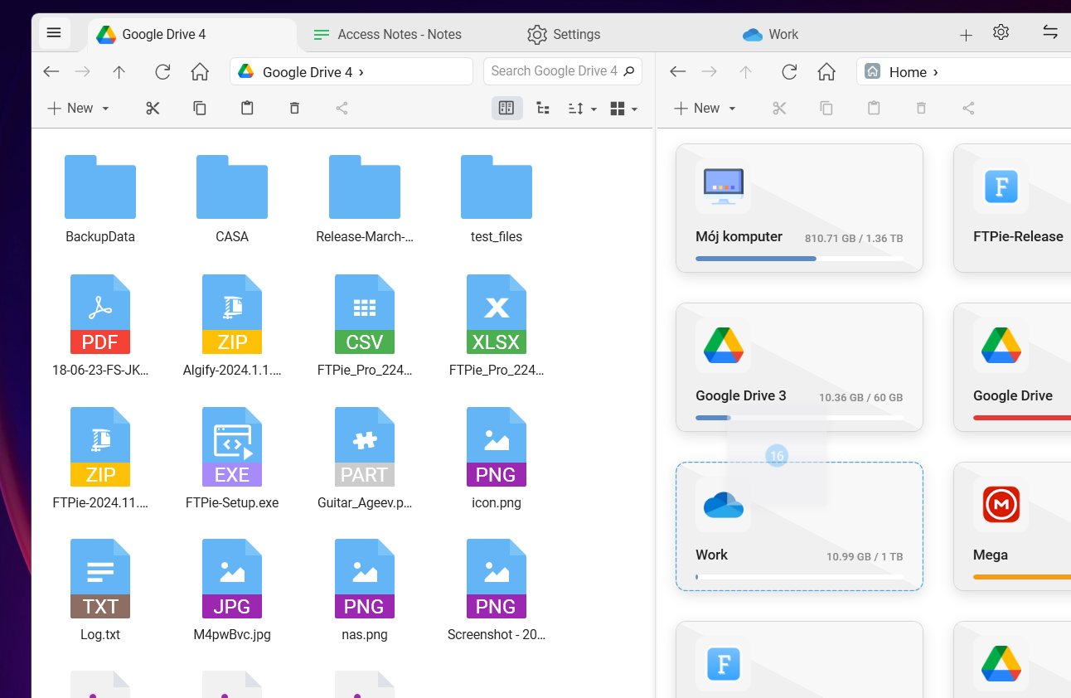The width and height of the screenshot is (1071, 698).
Task: Expand the Home breadcrumb chevron
Action: (936, 72)
